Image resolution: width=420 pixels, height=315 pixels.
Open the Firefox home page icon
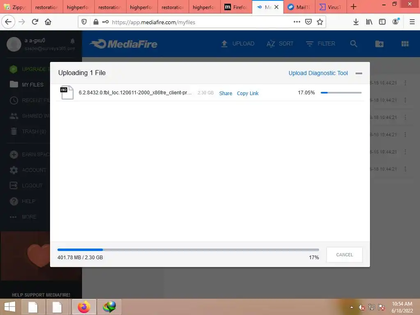click(x=48, y=22)
